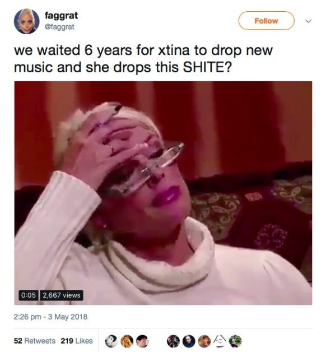View the 52 Retweets list
326x352 pixels.
(35, 341)
